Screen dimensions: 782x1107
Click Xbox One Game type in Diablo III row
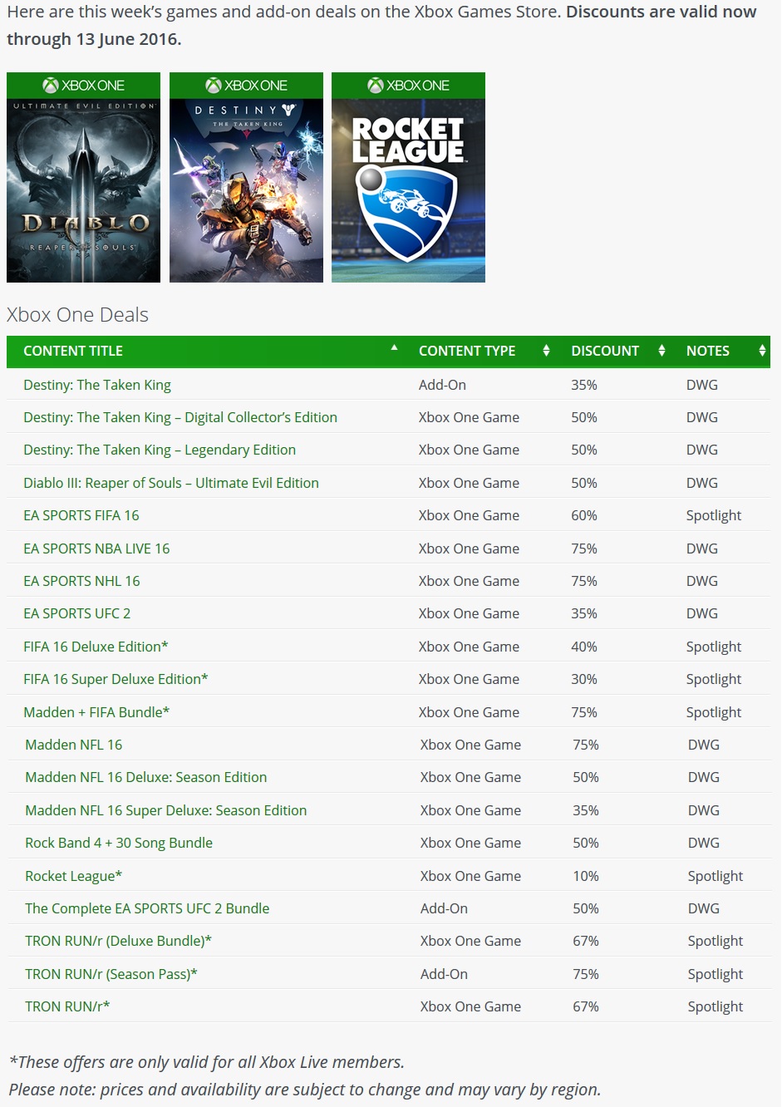pyautogui.click(x=469, y=483)
